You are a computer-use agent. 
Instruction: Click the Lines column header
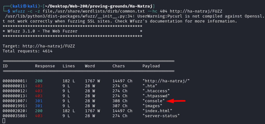point(69,66)
